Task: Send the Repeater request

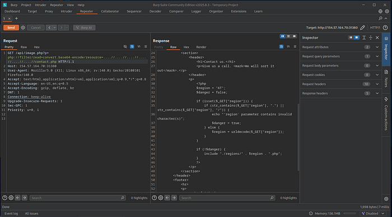Action: (11, 27)
